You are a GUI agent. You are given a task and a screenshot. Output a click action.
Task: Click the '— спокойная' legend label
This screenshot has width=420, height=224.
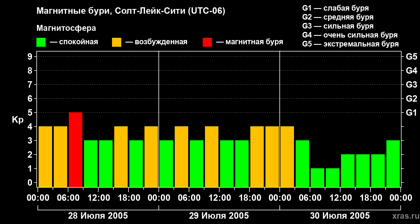[74, 42]
